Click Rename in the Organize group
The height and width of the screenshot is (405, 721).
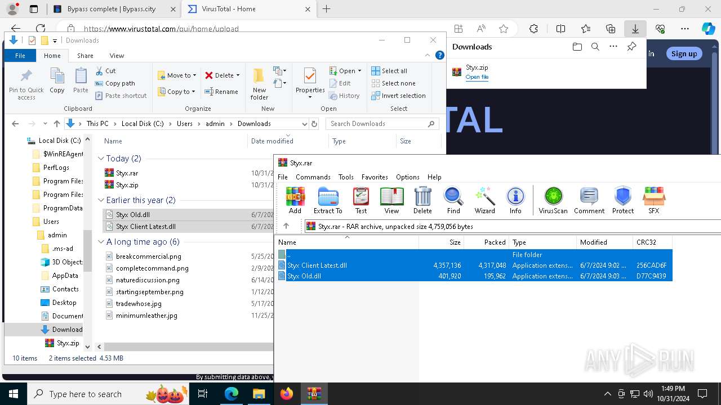coord(221,92)
